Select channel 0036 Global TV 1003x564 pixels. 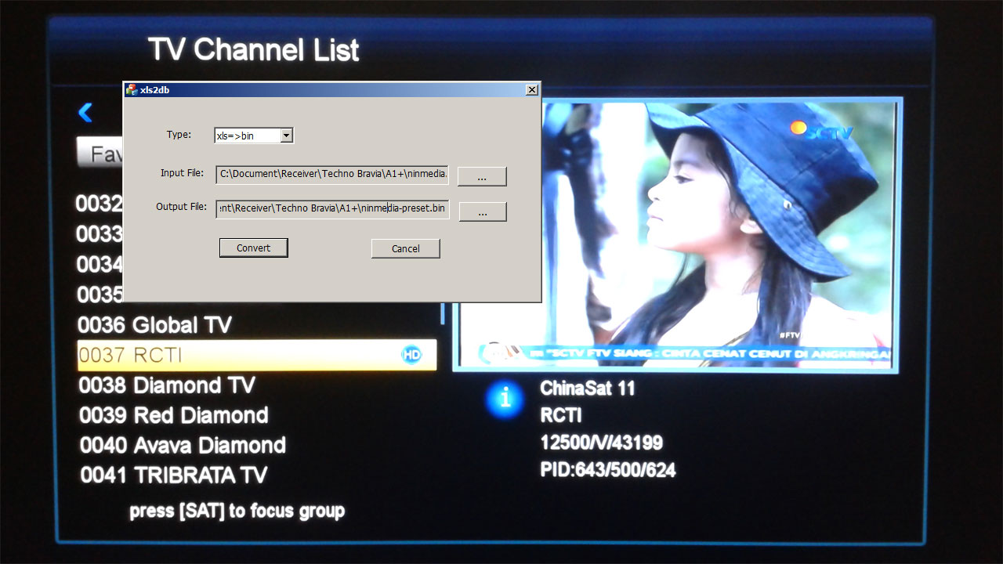[x=257, y=325]
